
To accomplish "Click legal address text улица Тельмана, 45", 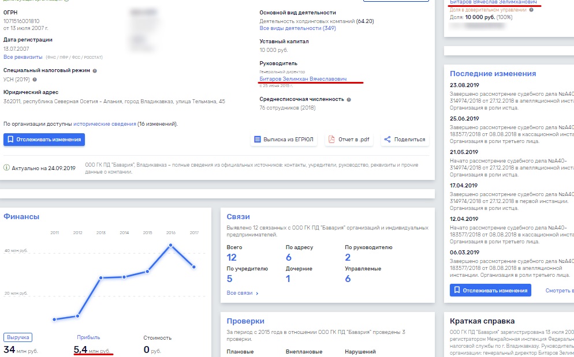I will [x=200, y=102].
